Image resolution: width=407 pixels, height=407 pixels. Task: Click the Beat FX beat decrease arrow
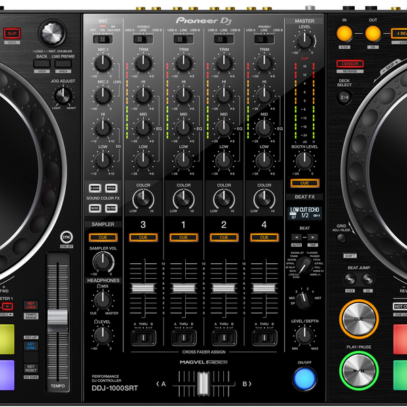[x=296, y=237]
